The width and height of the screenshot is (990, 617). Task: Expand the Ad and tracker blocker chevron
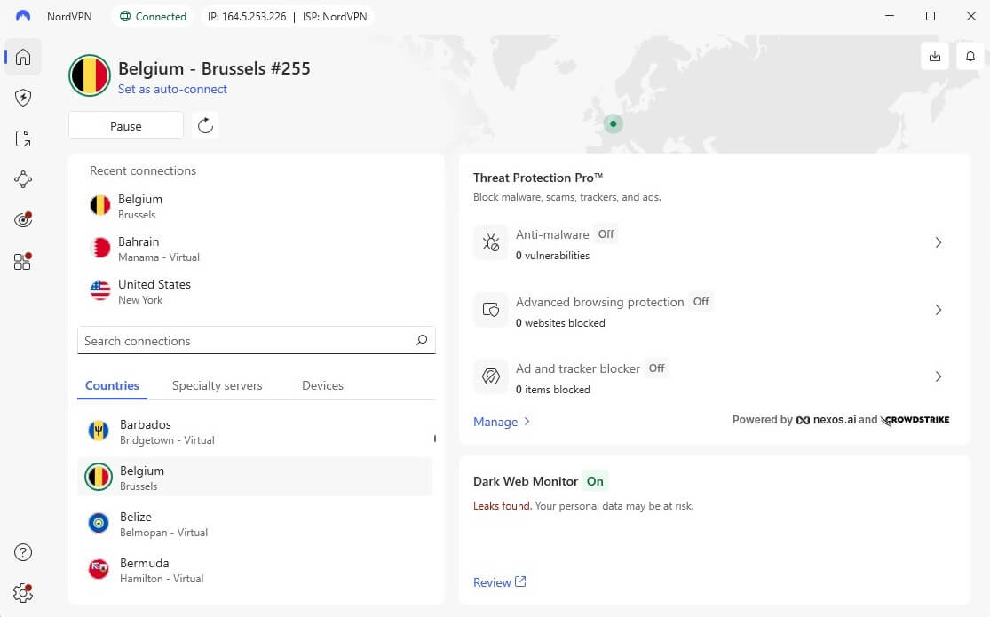(x=939, y=376)
